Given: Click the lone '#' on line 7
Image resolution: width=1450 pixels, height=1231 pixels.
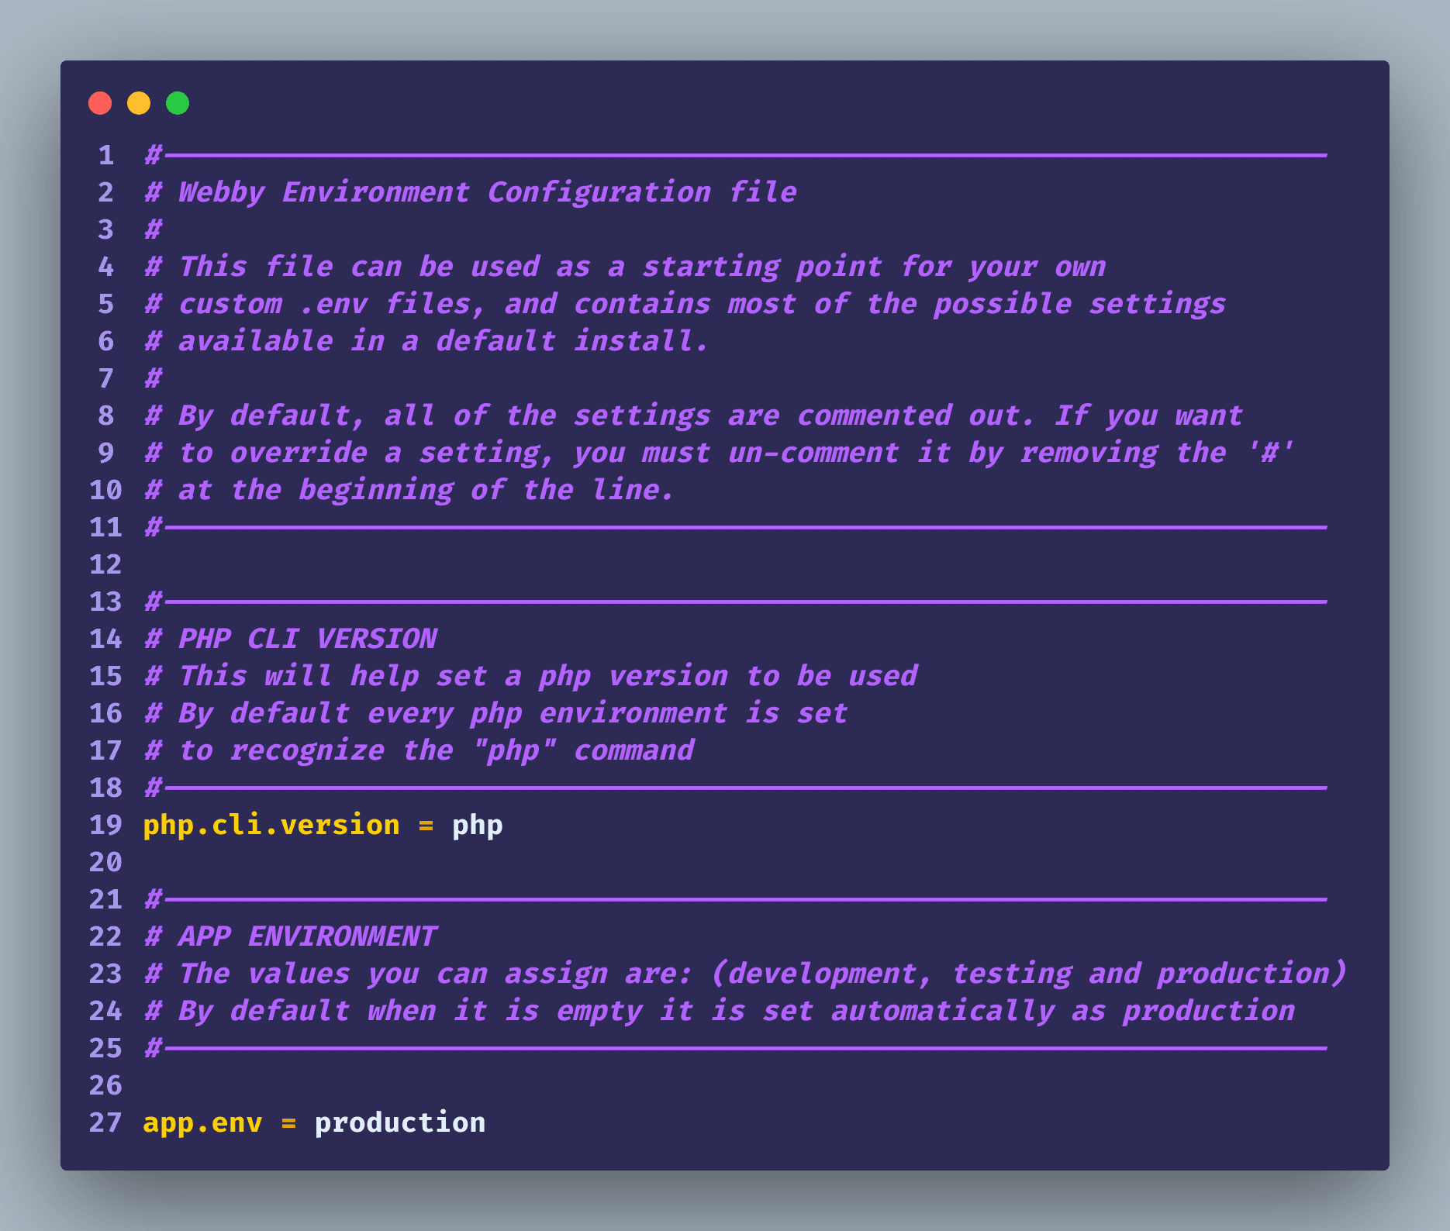Looking at the screenshot, I should (154, 378).
